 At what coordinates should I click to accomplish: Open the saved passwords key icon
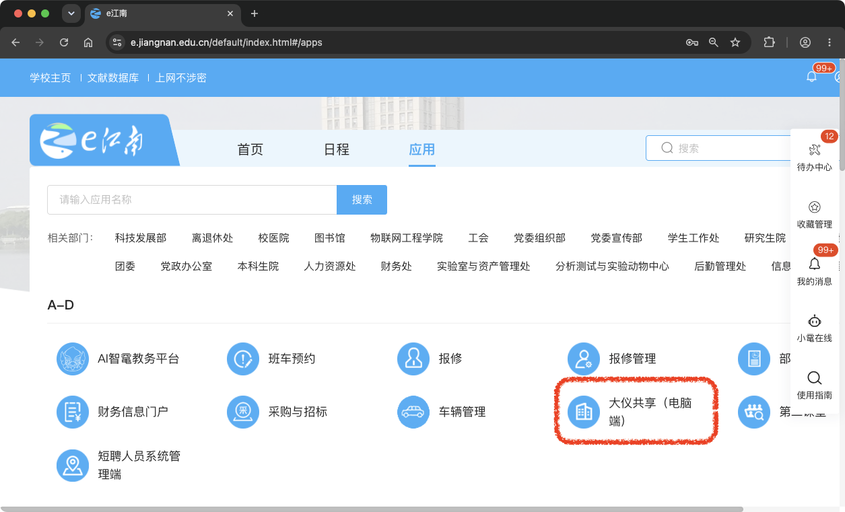tap(691, 42)
